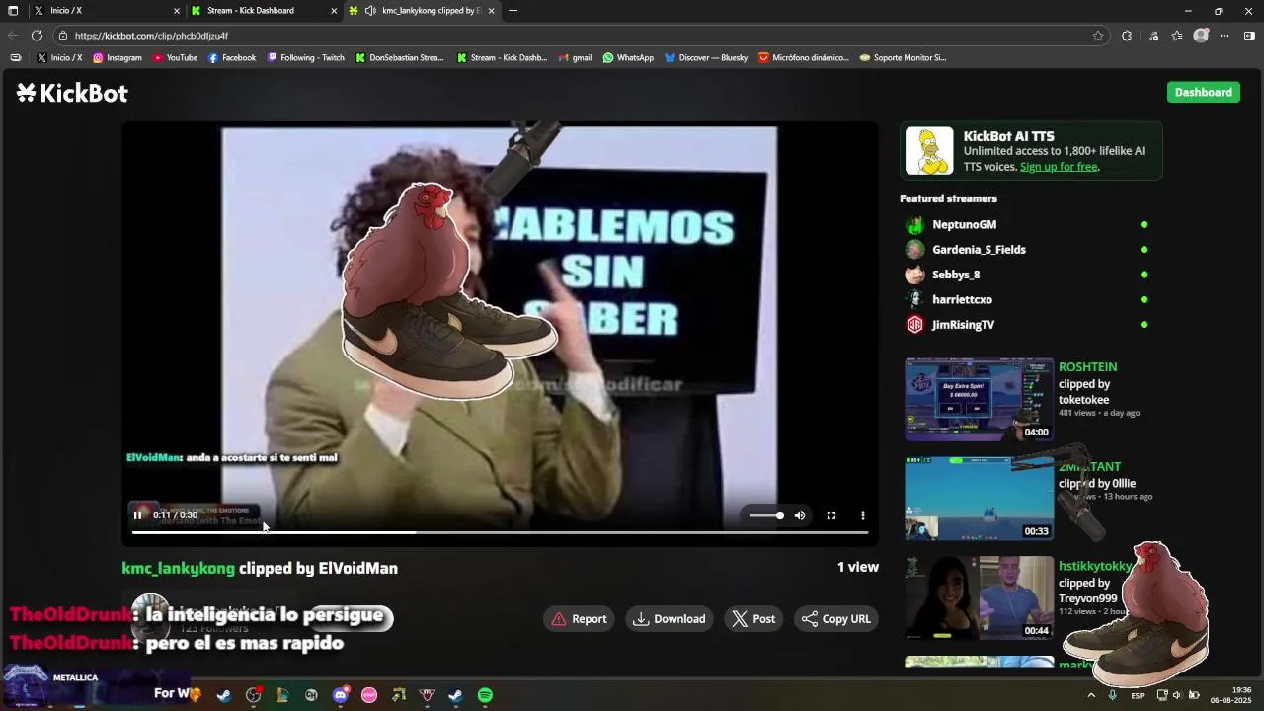Open the Micrófono dinámico bookmark
Viewport: 1264px width, 711px height.
pyautogui.click(x=803, y=58)
